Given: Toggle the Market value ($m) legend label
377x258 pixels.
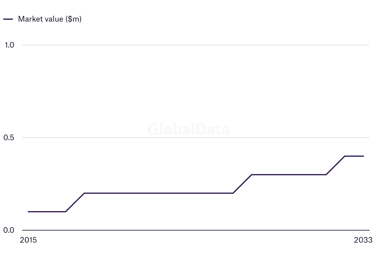Looking at the screenshot, I should (x=50, y=19).
